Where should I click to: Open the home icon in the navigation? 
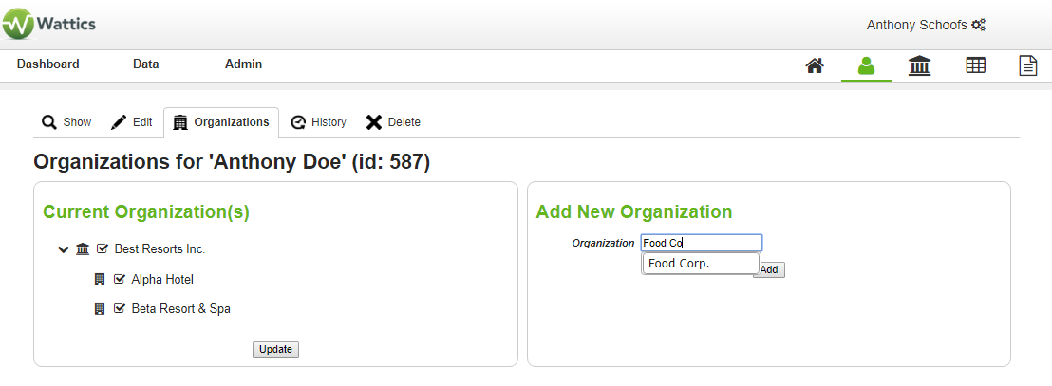(815, 65)
